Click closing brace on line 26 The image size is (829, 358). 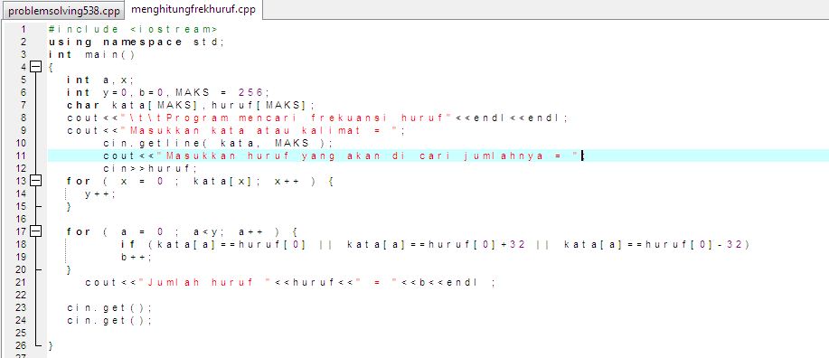(x=51, y=346)
